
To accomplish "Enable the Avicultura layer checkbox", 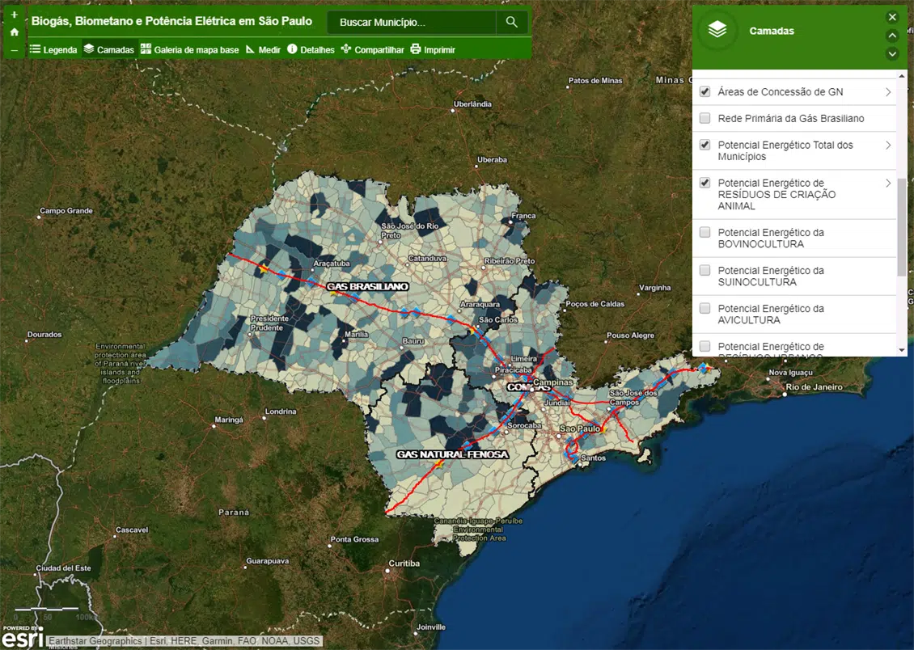I will click(x=705, y=308).
